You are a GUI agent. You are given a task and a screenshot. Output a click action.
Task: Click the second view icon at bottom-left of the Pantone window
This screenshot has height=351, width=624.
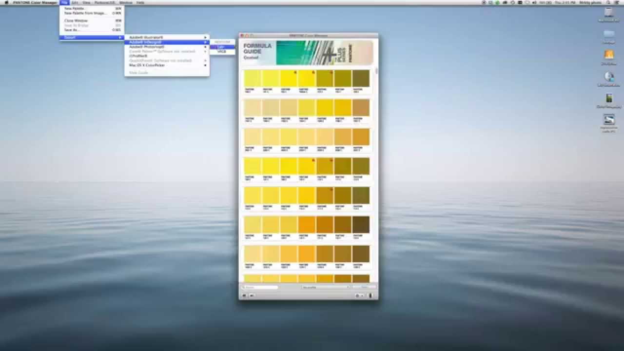click(252, 295)
